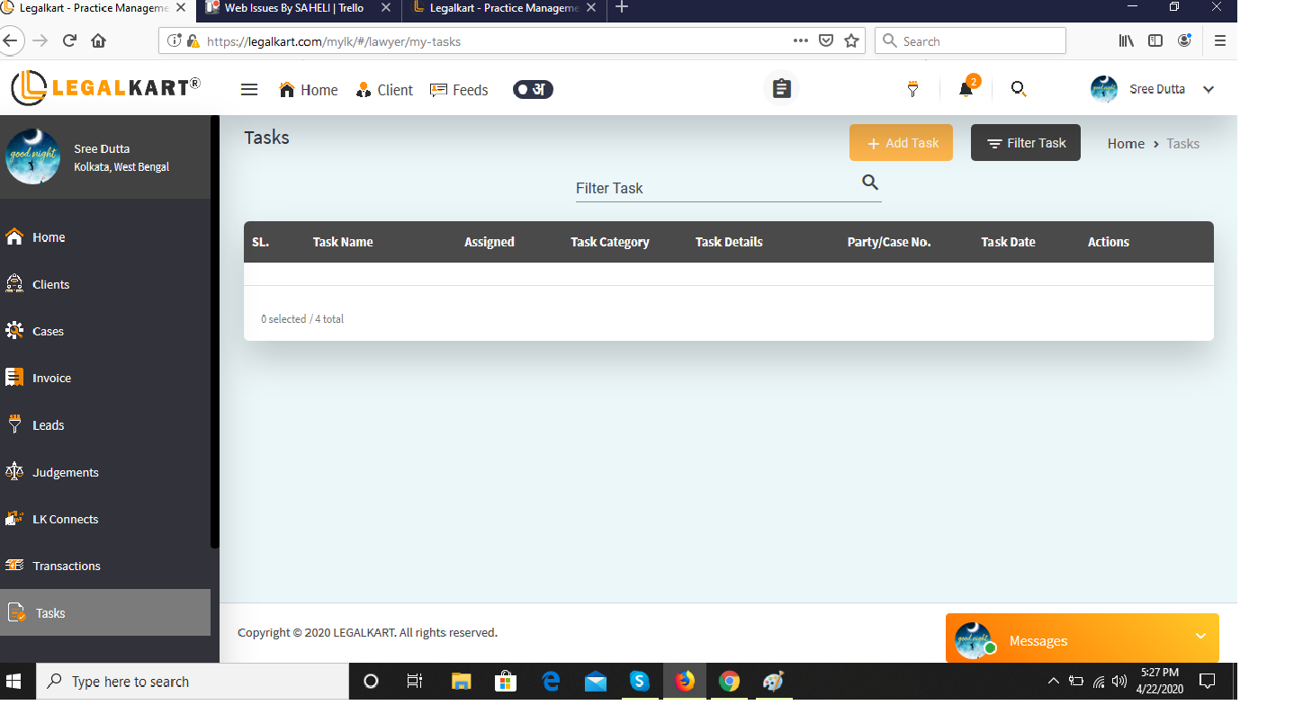Click the search icon beside Filter Task field
The height and width of the screenshot is (705, 1303).
[869, 183]
